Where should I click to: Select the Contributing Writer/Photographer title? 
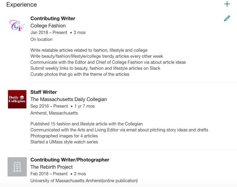70,160
